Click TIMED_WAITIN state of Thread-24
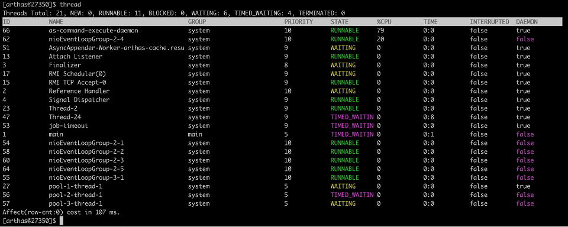Image resolution: width=568 pixels, height=227 pixels. (351, 117)
